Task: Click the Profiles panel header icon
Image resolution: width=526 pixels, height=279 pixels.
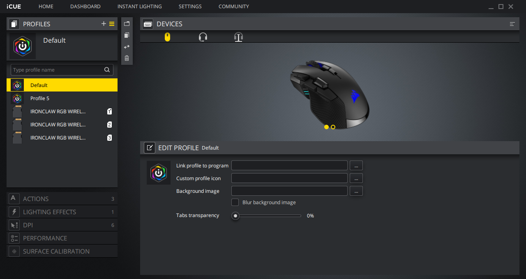Action: click(14, 24)
